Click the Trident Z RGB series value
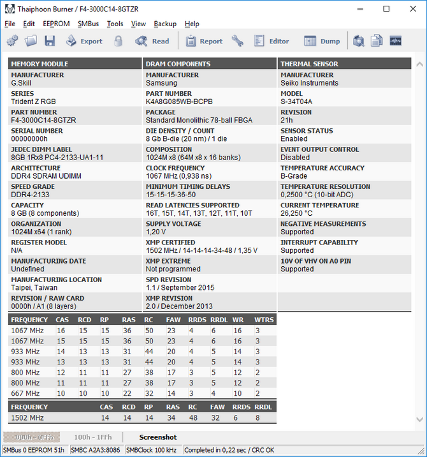 click(x=33, y=101)
